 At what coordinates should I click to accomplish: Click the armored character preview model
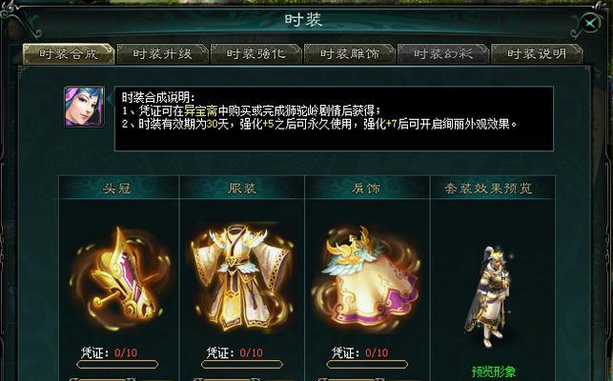coord(487,297)
